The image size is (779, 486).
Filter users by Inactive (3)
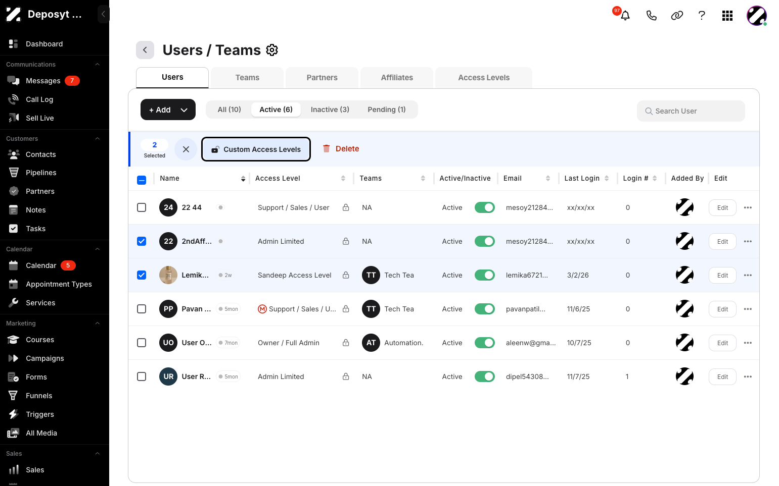click(330, 110)
